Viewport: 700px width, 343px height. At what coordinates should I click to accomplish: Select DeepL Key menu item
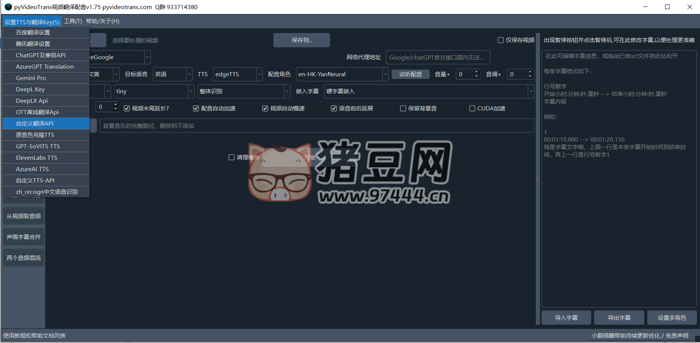coord(30,90)
